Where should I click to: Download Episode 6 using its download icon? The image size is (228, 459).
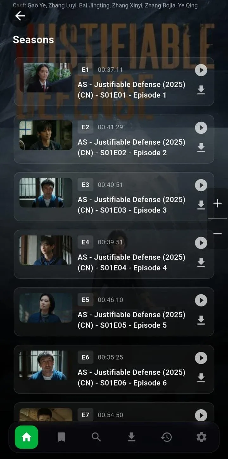pyautogui.click(x=201, y=378)
